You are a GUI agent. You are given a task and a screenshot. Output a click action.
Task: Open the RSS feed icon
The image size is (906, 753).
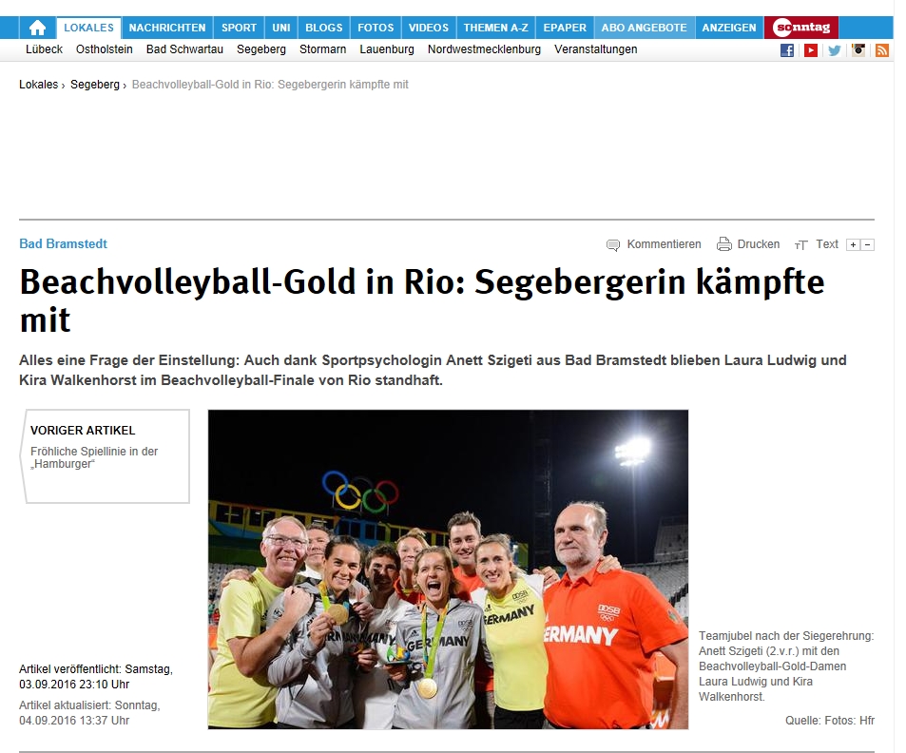click(881, 50)
